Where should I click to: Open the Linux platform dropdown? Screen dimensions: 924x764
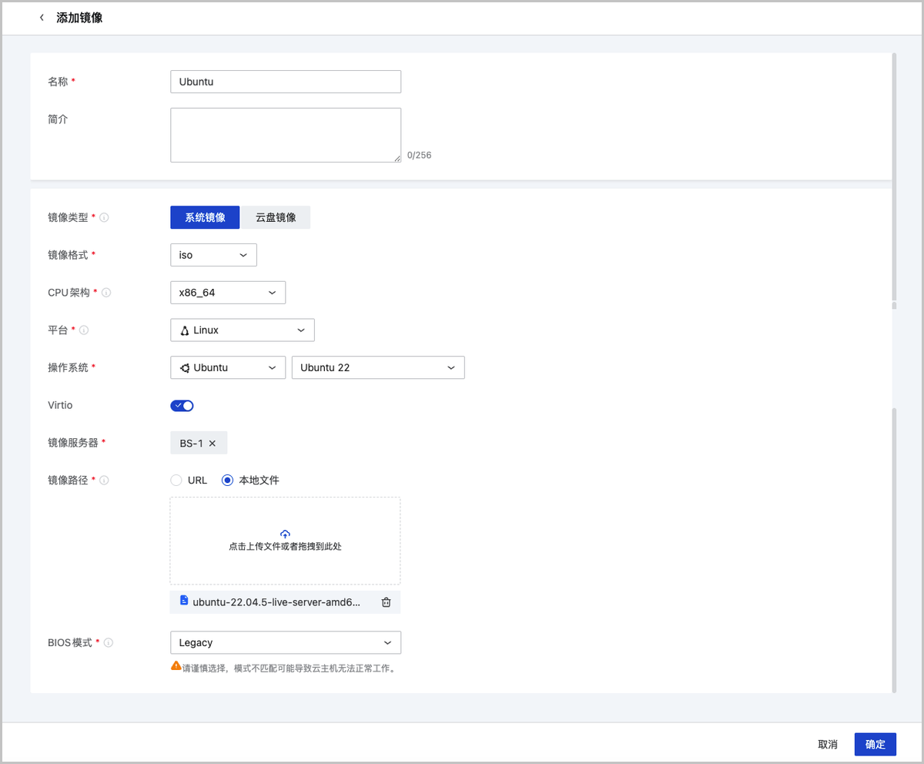(x=242, y=330)
